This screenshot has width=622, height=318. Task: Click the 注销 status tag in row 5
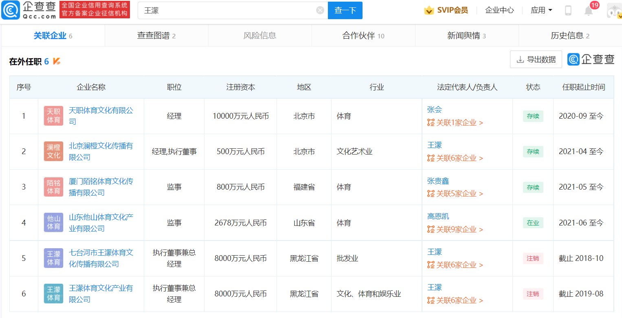(533, 258)
